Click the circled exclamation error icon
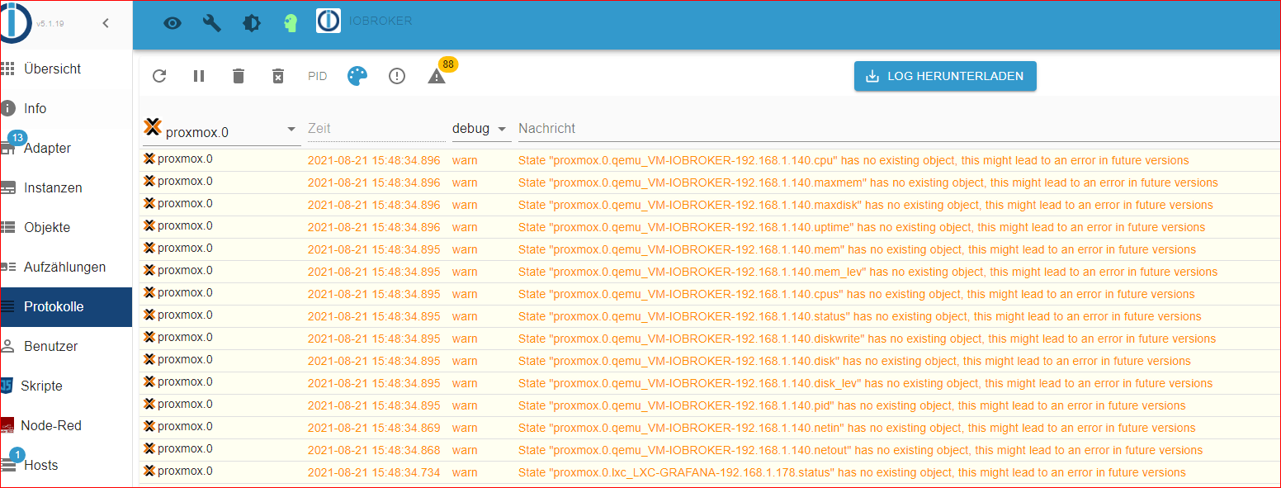 397,76
